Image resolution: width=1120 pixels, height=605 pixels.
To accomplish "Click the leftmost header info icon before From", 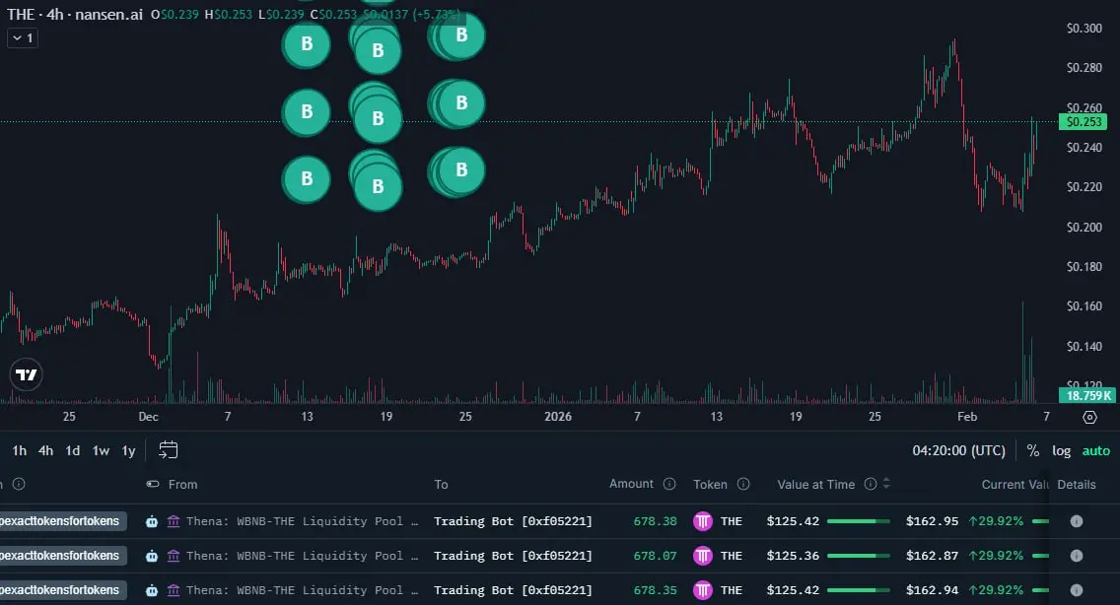I will 19,484.
